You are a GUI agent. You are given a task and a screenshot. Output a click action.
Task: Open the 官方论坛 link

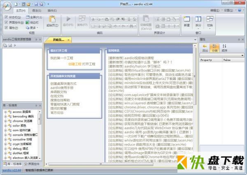pyautogui.click(x=57, y=113)
